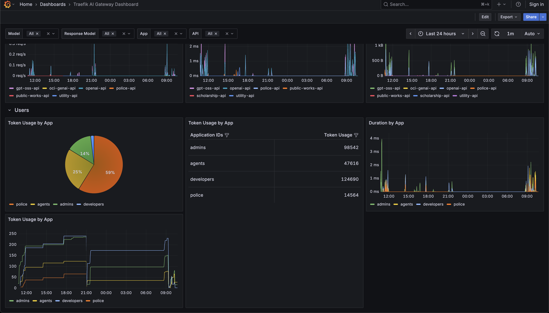The width and height of the screenshot is (549, 313).
Task: Open Model filter dropdown
Action: [53, 34]
